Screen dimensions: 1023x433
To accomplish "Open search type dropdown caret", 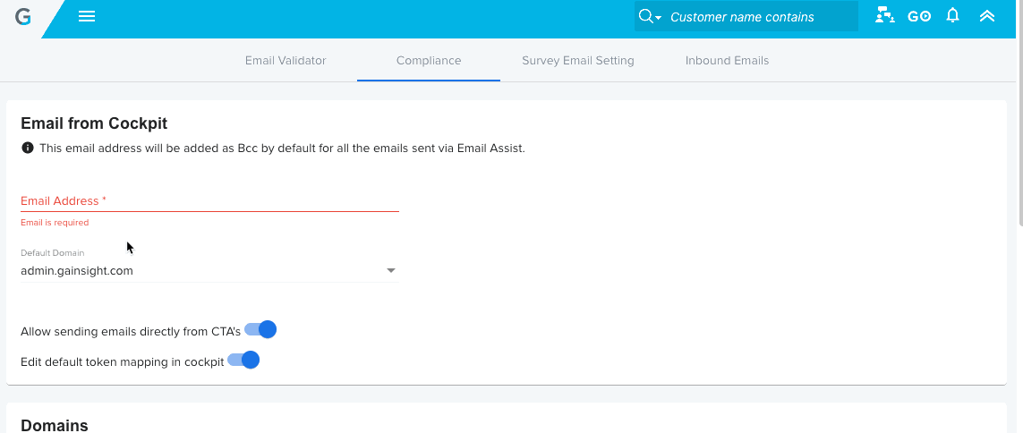I will (659, 18).
